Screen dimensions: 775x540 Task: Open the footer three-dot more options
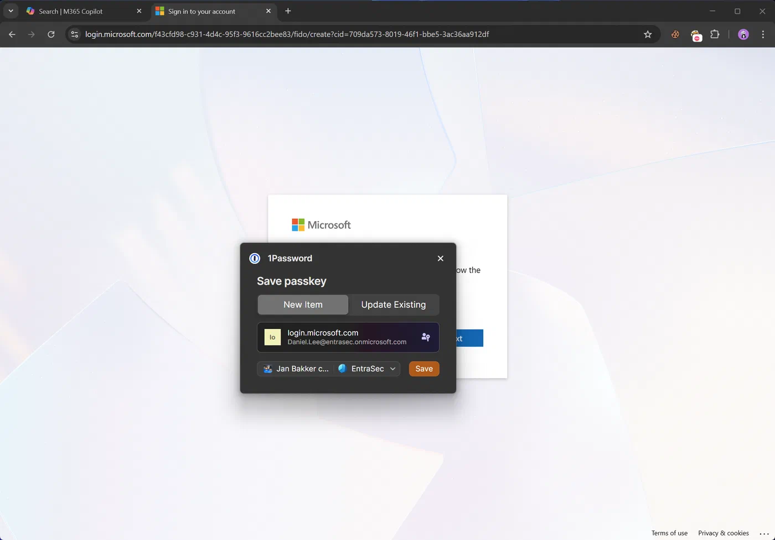764,533
